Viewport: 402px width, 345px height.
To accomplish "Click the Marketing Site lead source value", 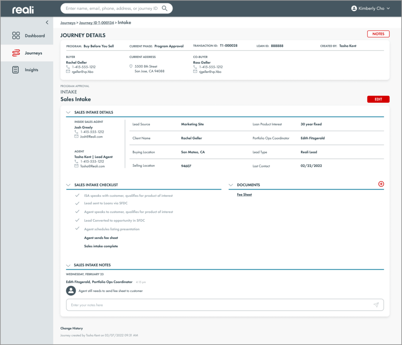I will coord(192,124).
